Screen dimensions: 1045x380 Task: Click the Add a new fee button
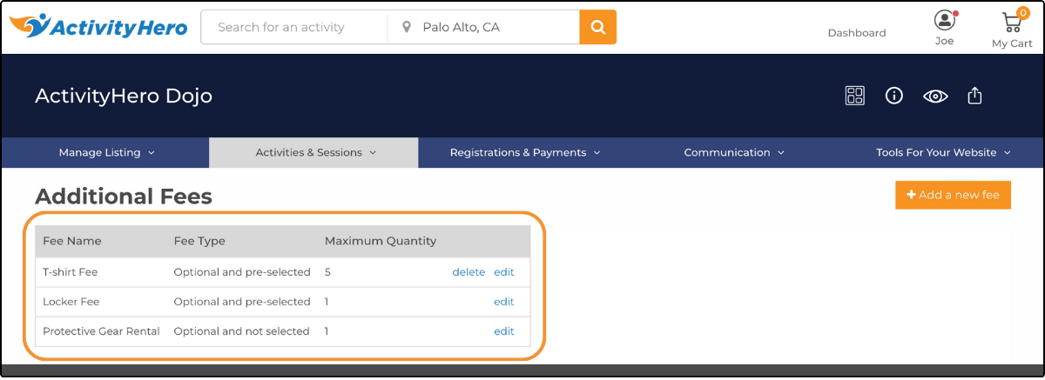pyautogui.click(x=953, y=195)
